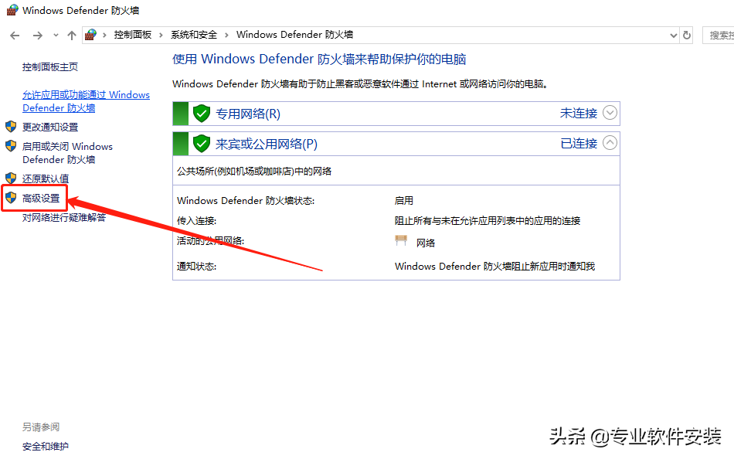
Task: Click the 来宾或公用网络(P) header text
Action: [267, 144]
